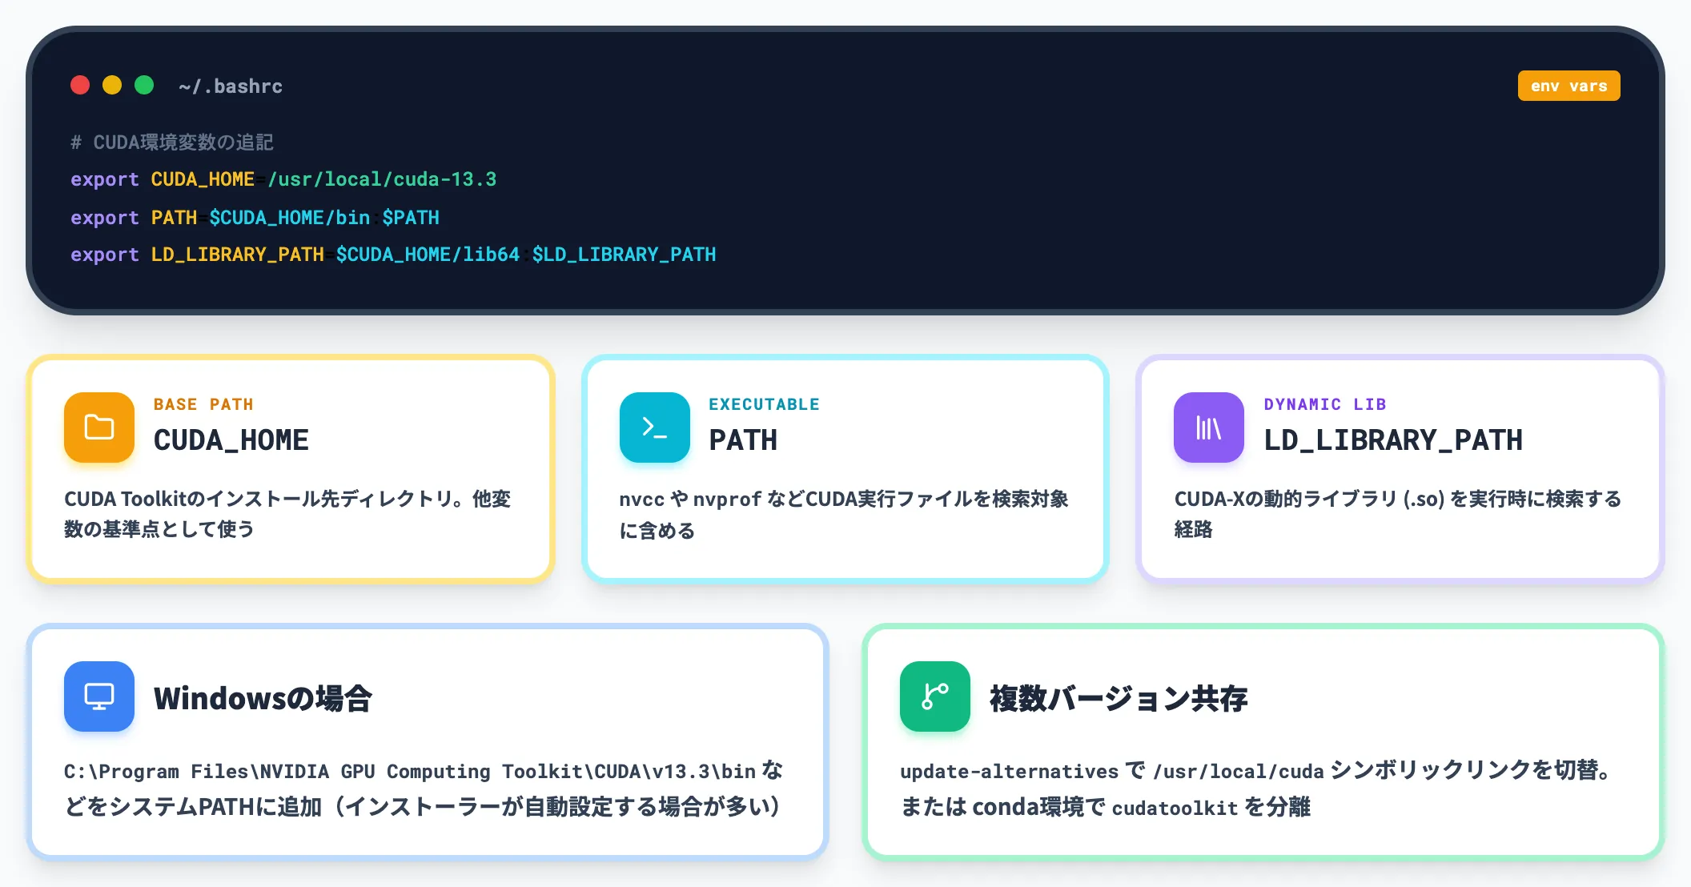
Task: Click the export LD_LIBRARY_PATH code line
Action: pyautogui.click(x=393, y=255)
